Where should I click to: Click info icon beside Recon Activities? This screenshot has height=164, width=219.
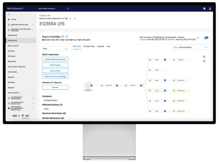point(63,36)
